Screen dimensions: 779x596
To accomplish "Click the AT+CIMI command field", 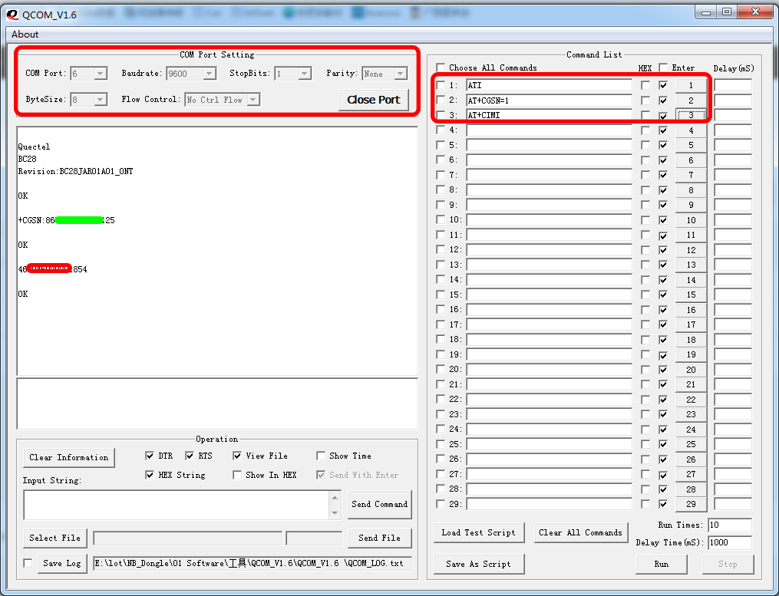I will [549, 115].
